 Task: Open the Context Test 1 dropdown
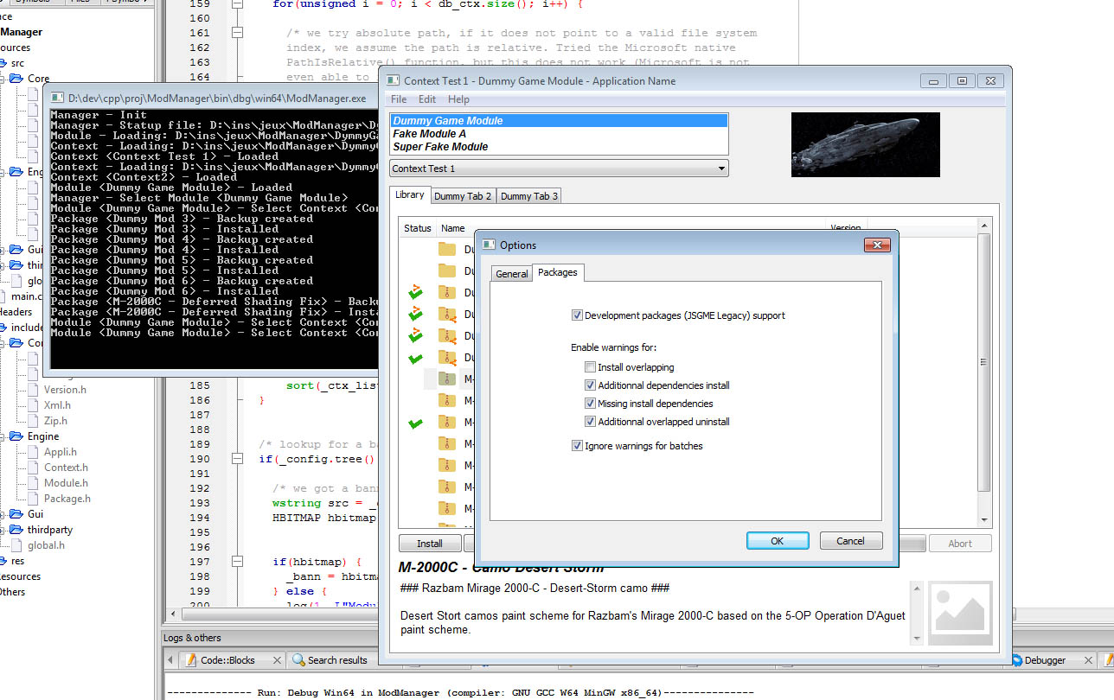(x=559, y=169)
